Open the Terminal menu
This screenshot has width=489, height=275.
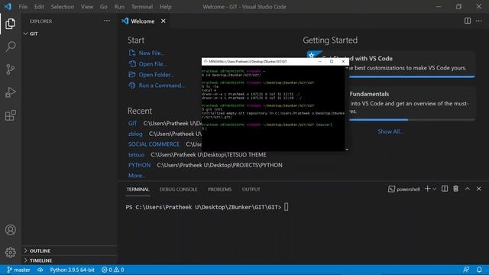click(x=142, y=7)
